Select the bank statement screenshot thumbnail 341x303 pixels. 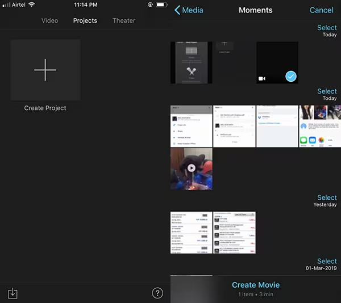click(192, 233)
